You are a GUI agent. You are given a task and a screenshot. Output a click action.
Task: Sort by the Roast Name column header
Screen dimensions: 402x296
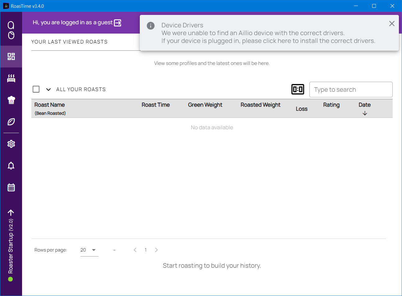(x=50, y=105)
